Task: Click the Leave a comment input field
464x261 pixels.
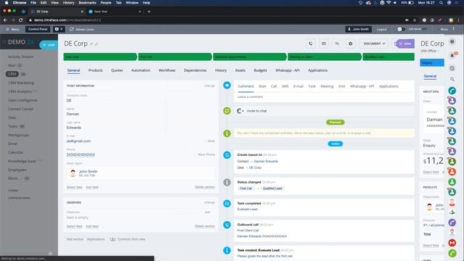Action: [324, 96]
